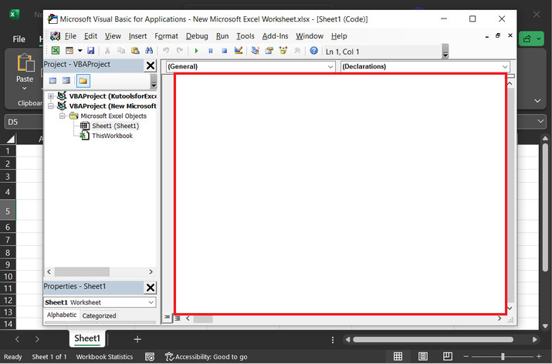The width and height of the screenshot is (552, 364).
Task: Click the Full Module View button
Action: click(x=178, y=318)
